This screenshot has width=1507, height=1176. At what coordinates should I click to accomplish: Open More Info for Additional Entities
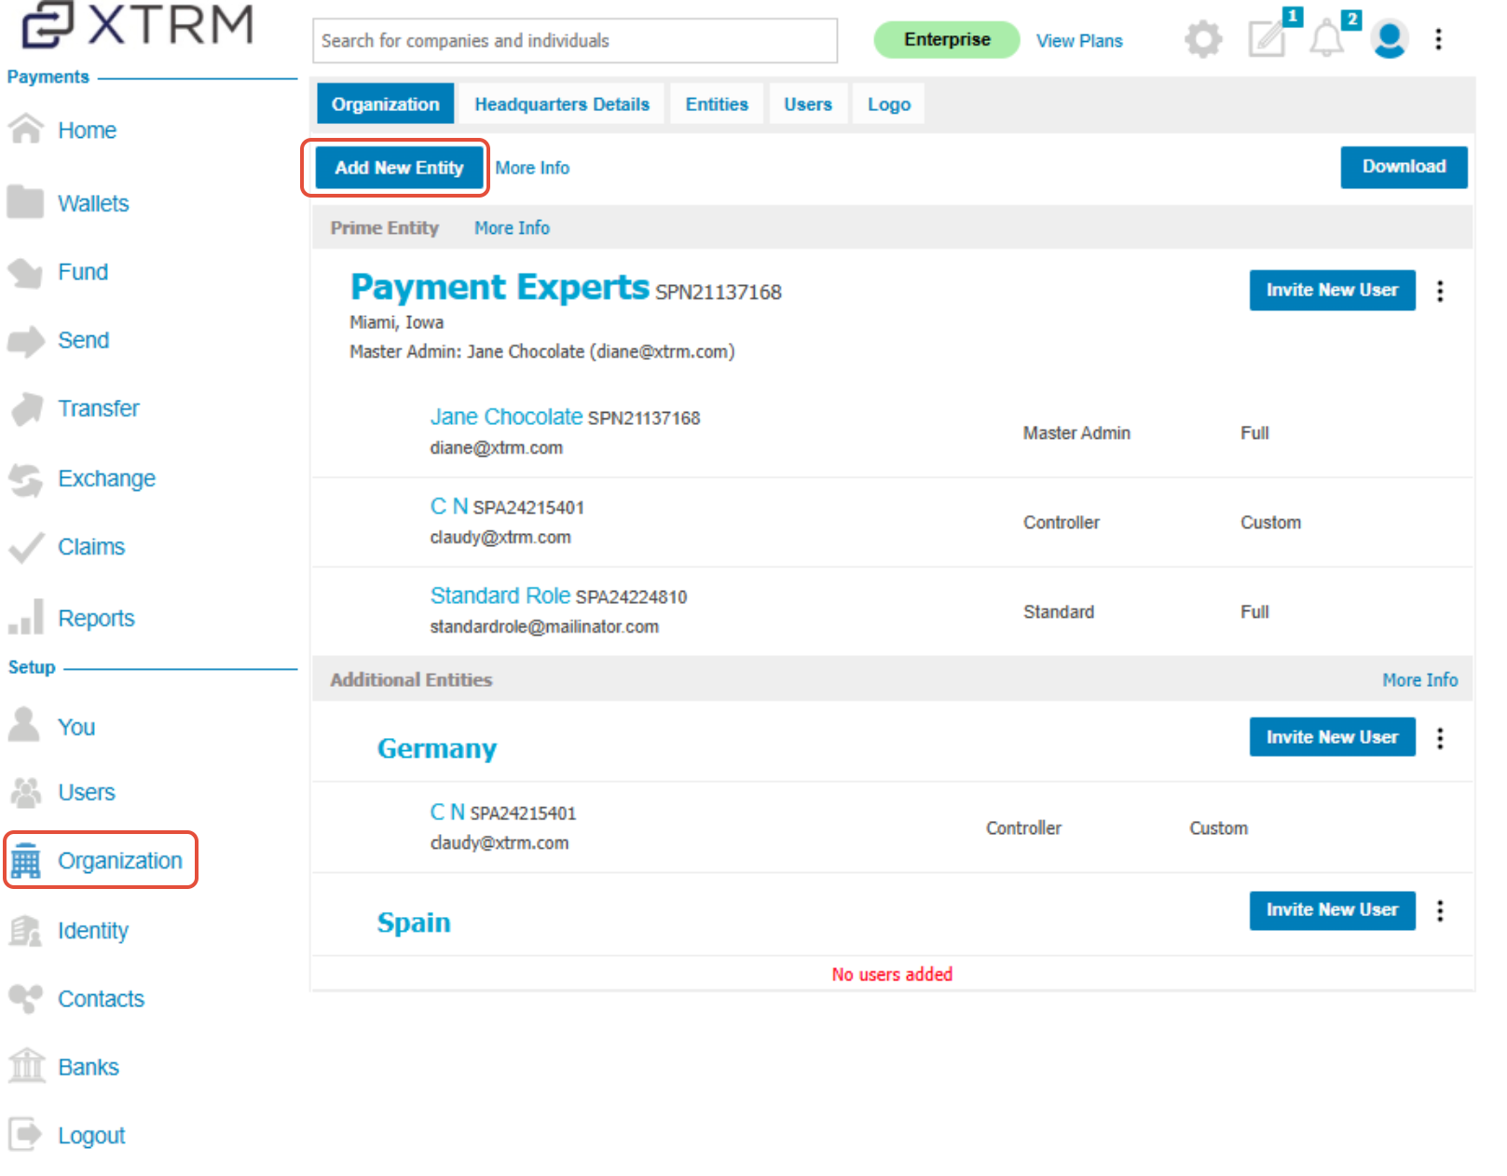1419,679
